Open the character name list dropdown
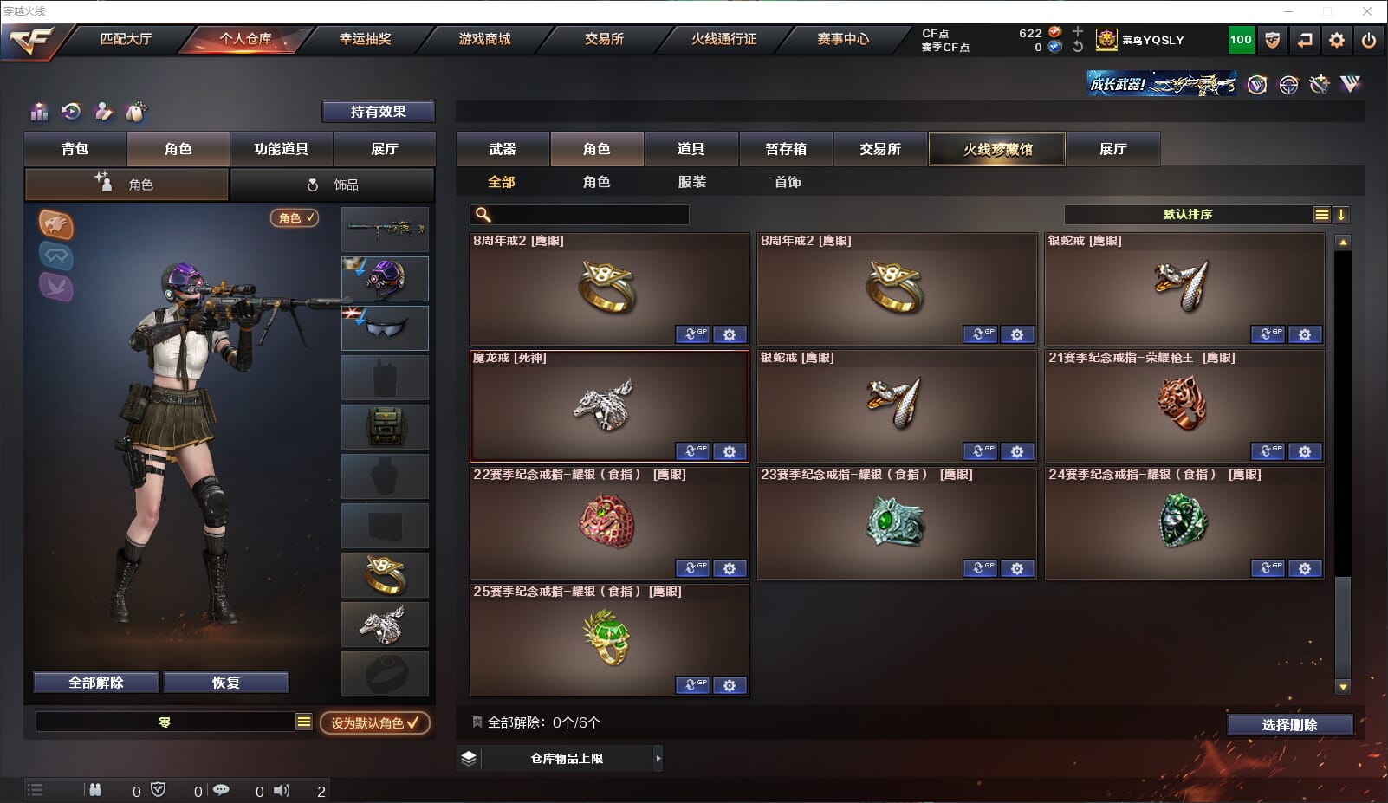 click(303, 722)
